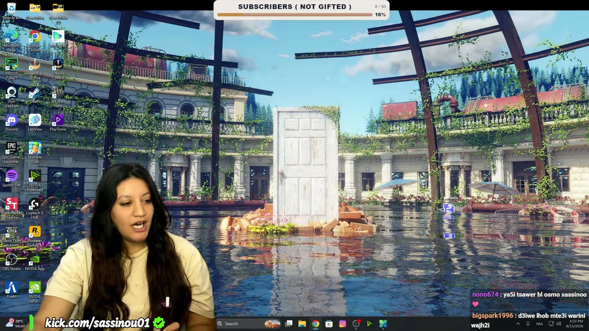Open the network icon in the tray
This screenshot has width=589, height=331.
coord(551,324)
